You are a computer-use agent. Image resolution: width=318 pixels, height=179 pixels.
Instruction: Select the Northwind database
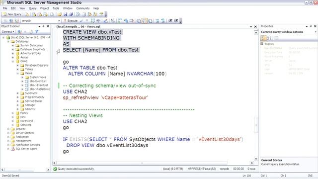[26, 121]
